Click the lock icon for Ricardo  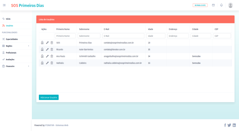coord(42,50)
